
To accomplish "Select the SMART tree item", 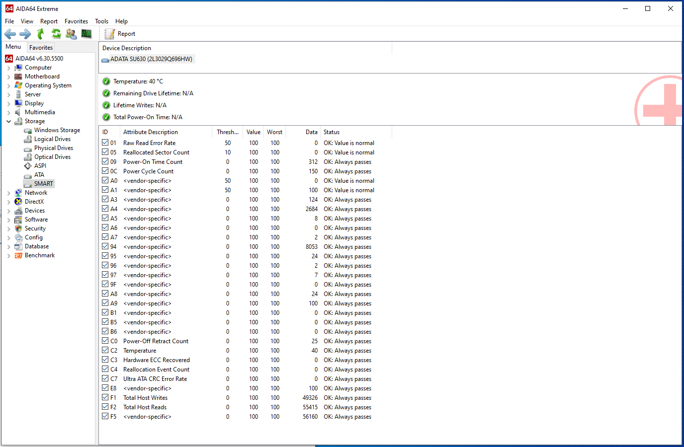I will click(x=43, y=184).
